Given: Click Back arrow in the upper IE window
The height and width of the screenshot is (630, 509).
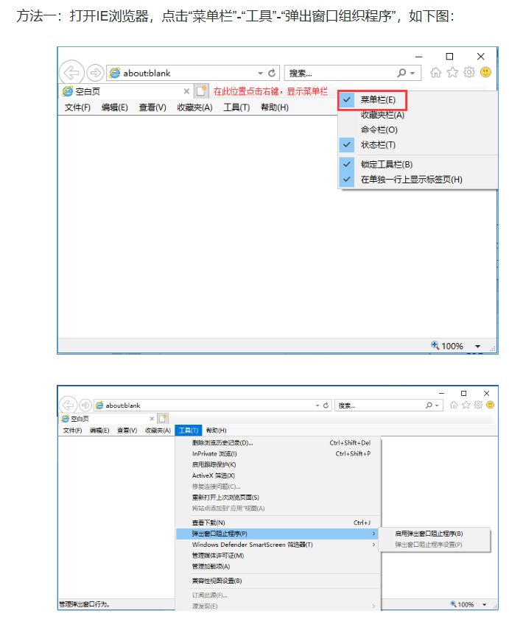Looking at the screenshot, I should pyautogui.click(x=71, y=73).
